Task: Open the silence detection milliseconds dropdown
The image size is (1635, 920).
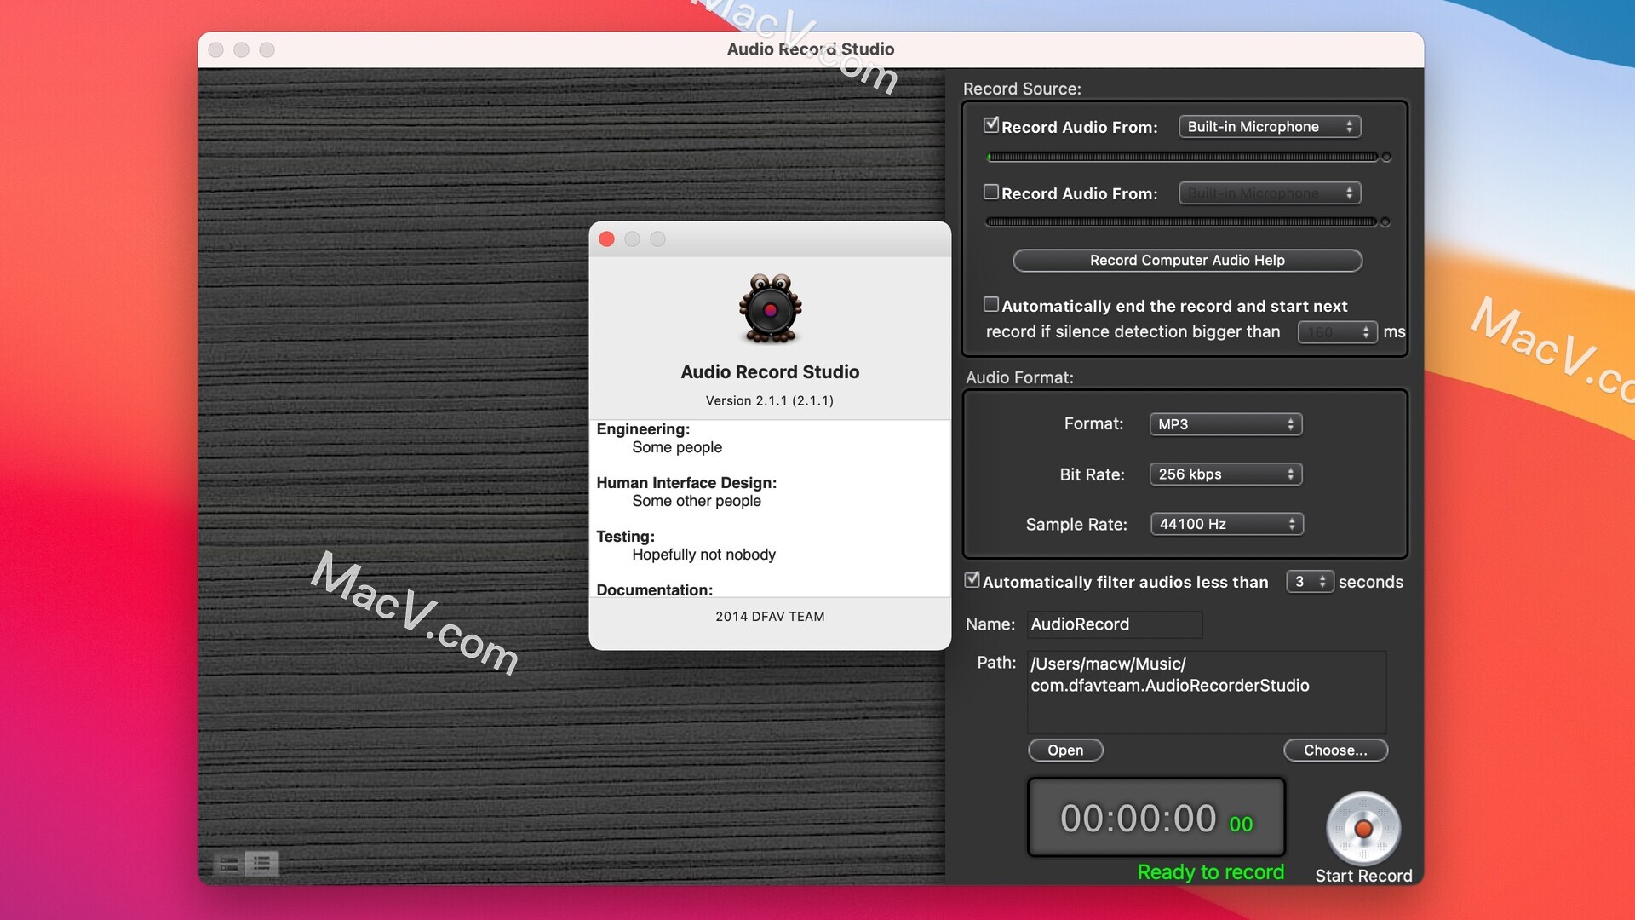Action: coord(1337,332)
